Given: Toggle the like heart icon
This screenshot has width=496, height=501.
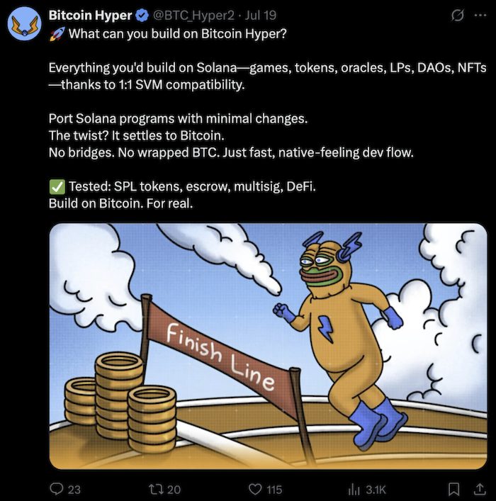Looking at the screenshot, I should click(x=255, y=489).
